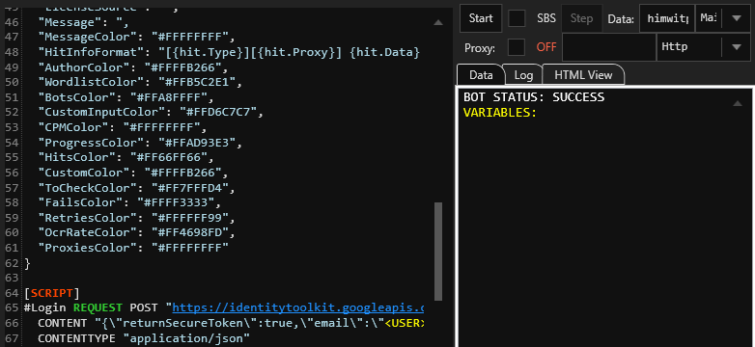Click the "HitInfoFormat" line

click(229, 52)
